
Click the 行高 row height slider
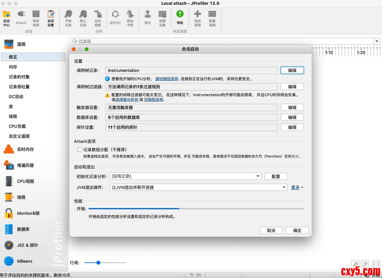pos(98,262)
